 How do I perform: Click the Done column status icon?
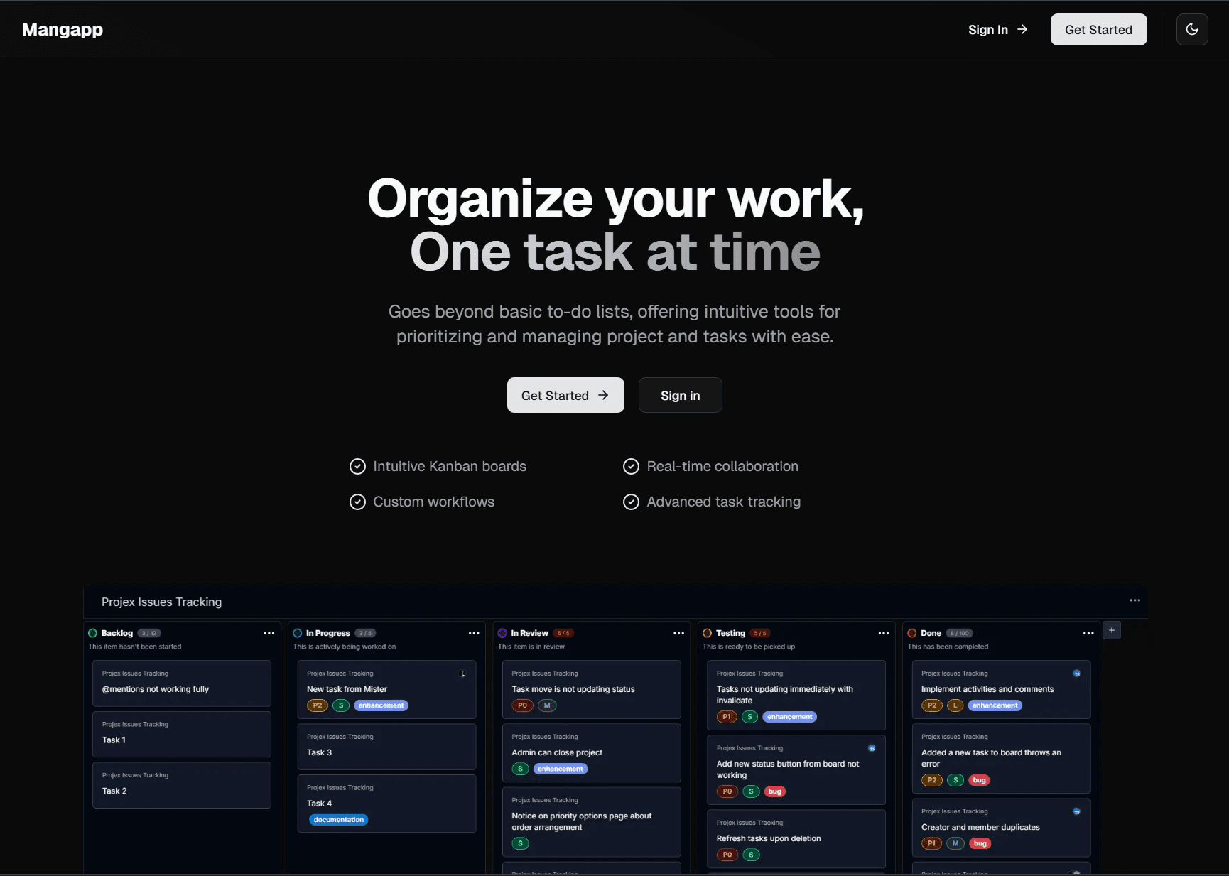912,632
